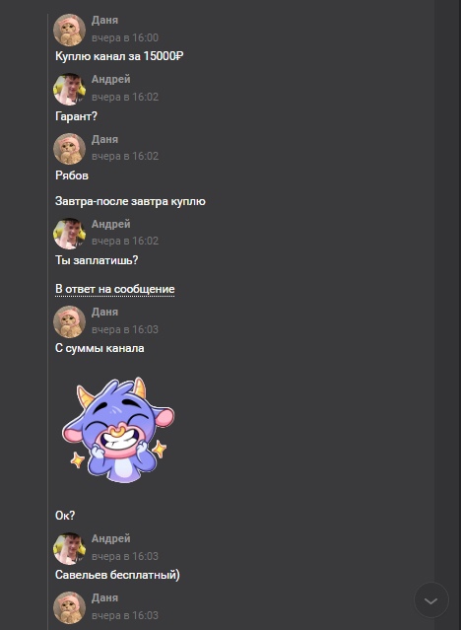
Task: Click the name Даня above "С суммы канала"
Action: pyautogui.click(x=104, y=312)
